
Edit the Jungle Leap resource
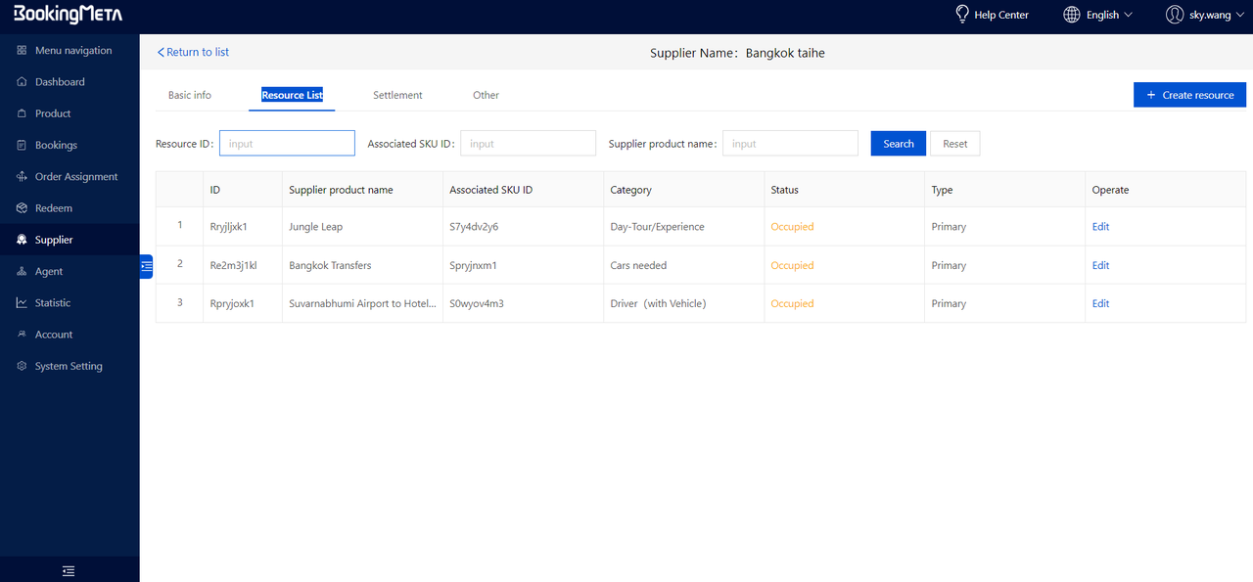[x=1100, y=227]
